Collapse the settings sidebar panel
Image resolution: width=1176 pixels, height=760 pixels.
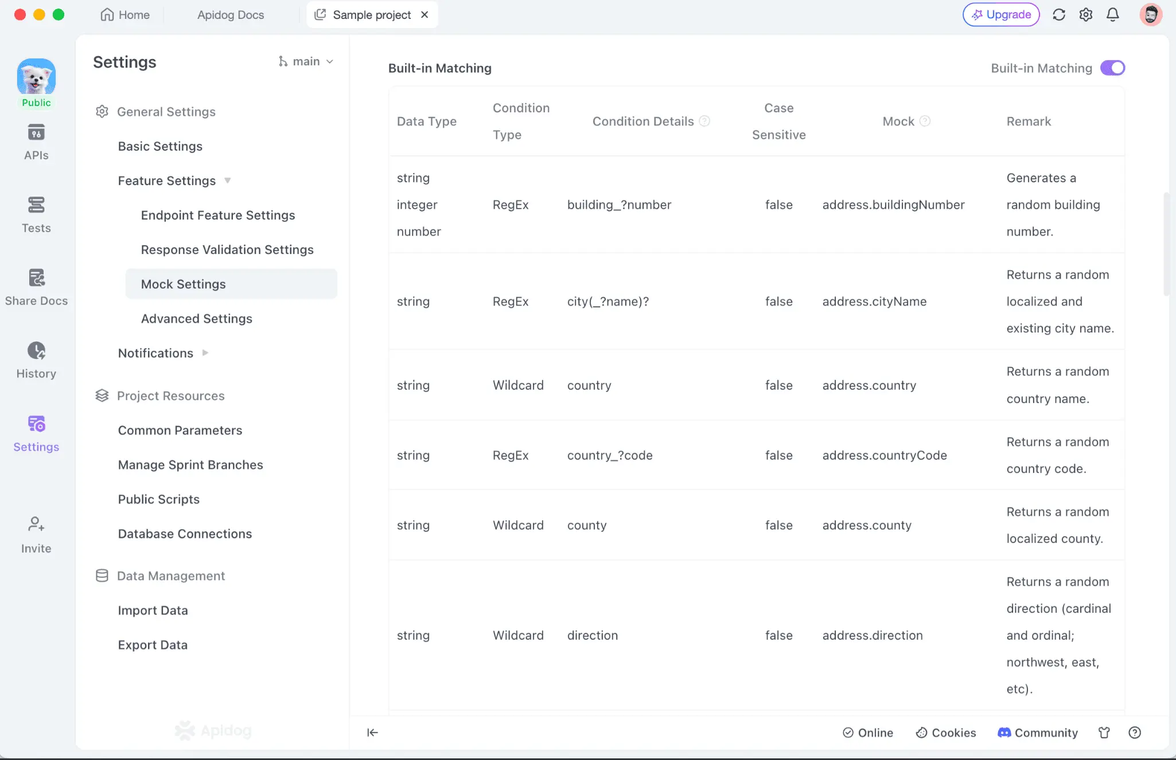[372, 732]
